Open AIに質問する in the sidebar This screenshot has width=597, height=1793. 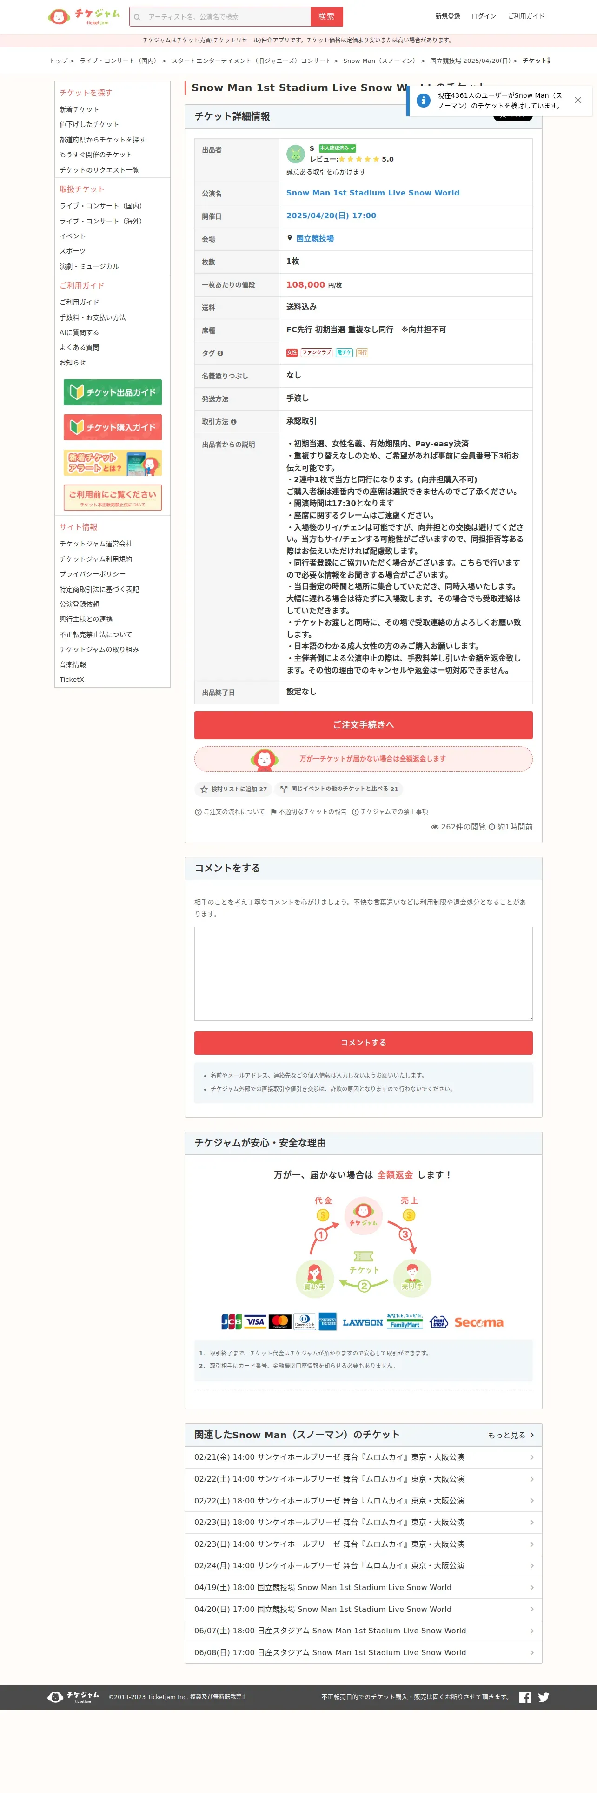click(79, 333)
